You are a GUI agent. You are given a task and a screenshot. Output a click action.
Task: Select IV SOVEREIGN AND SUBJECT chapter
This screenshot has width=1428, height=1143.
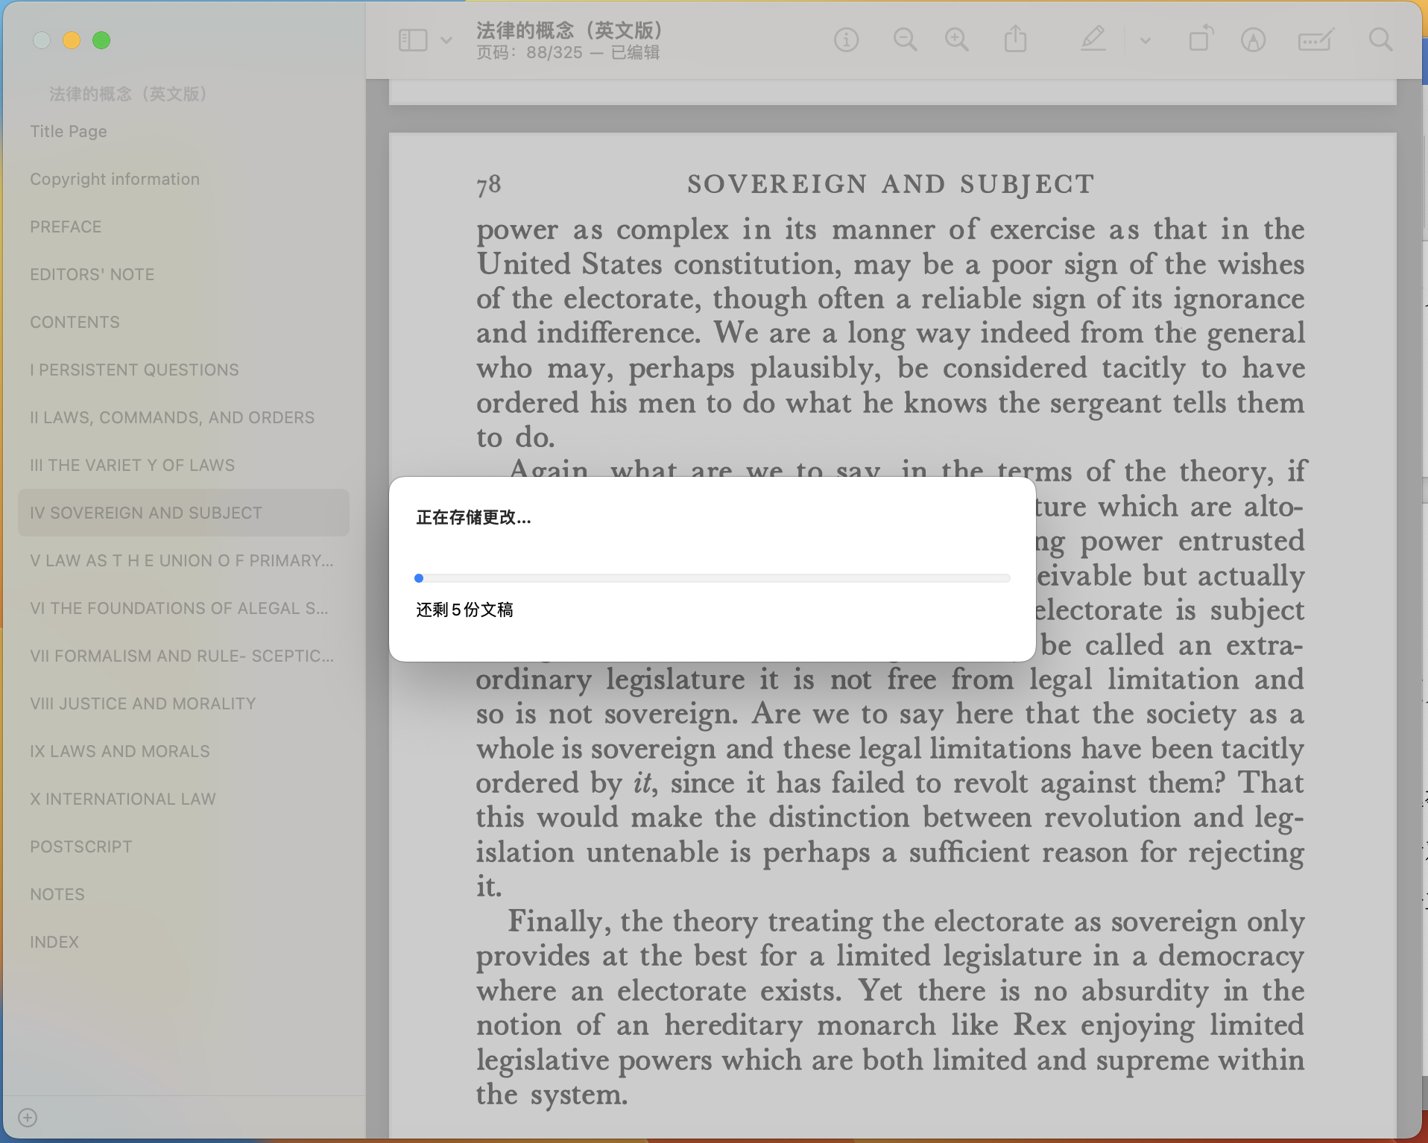[146, 513]
